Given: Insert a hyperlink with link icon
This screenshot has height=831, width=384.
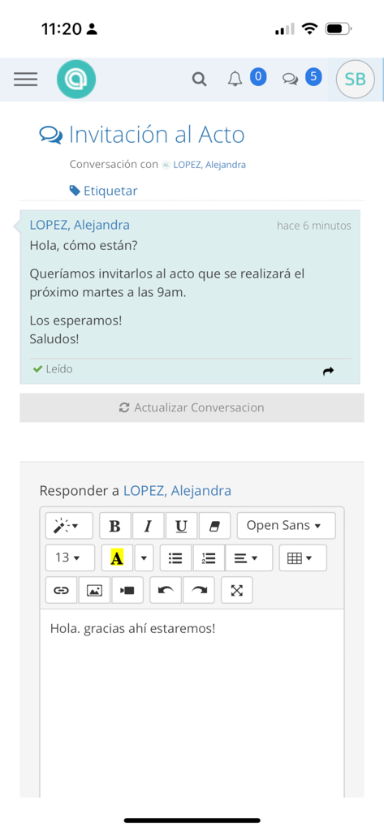Looking at the screenshot, I should pos(62,590).
